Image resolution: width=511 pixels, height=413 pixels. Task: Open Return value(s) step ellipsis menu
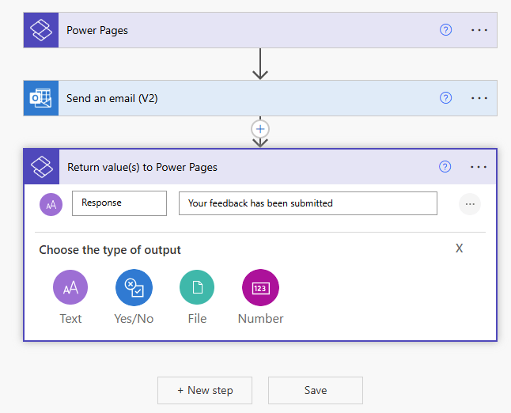point(479,167)
